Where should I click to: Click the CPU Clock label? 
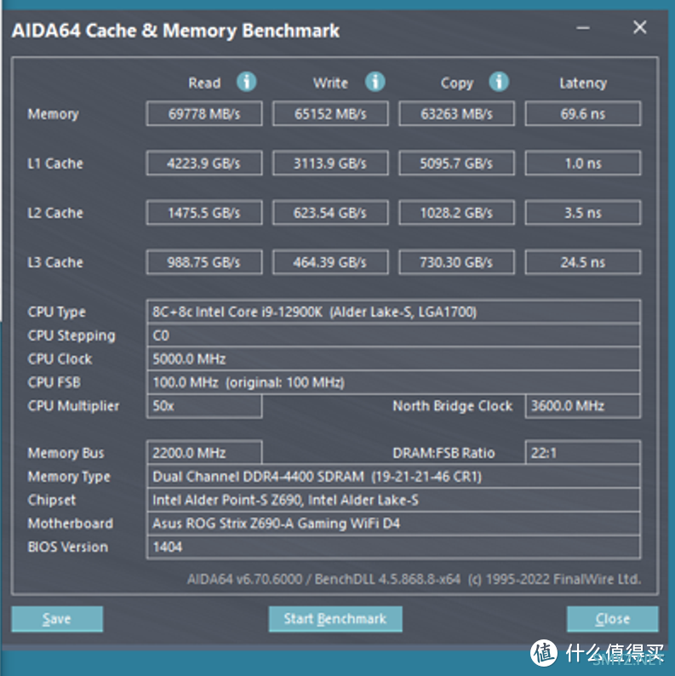pyautogui.click(x=60, y=359)
